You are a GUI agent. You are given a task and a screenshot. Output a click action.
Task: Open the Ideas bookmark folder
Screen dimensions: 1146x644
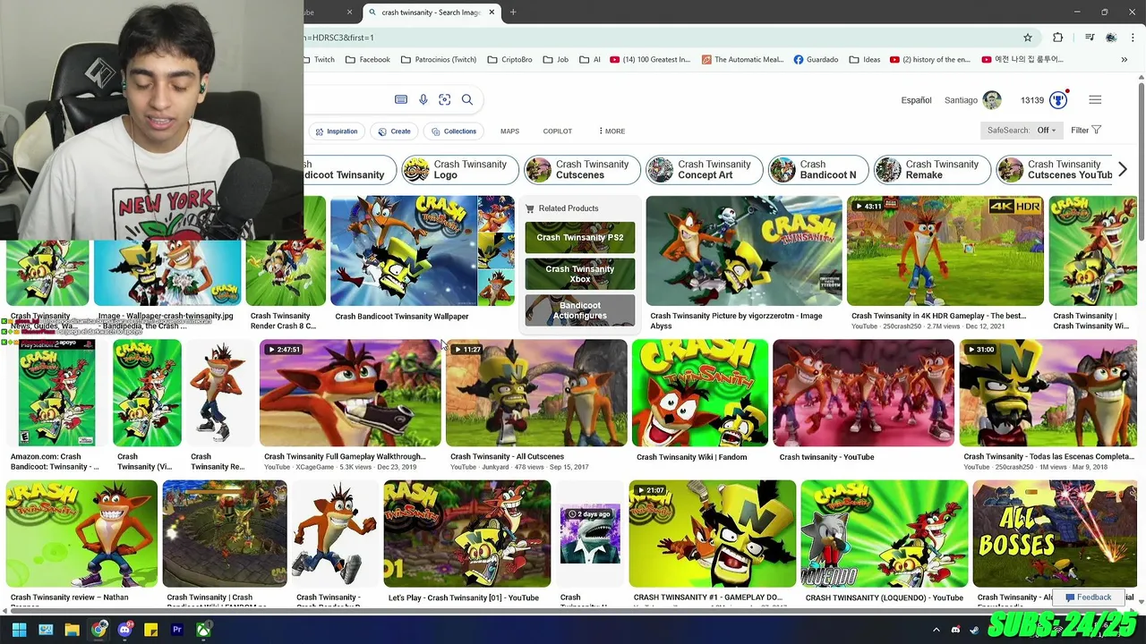pyautogui.click(x=866, y=60)
